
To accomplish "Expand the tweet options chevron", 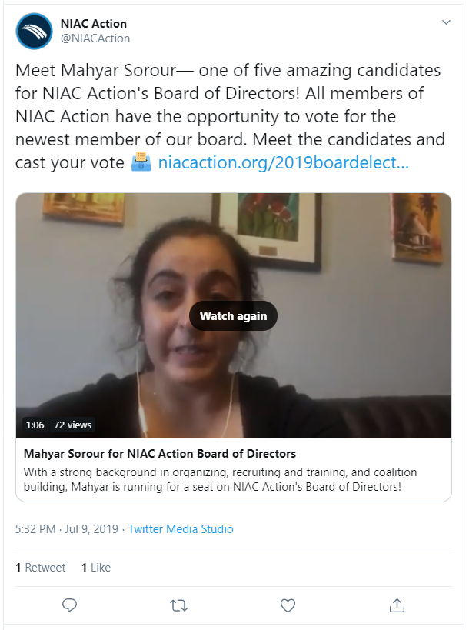I will (446, 22).
